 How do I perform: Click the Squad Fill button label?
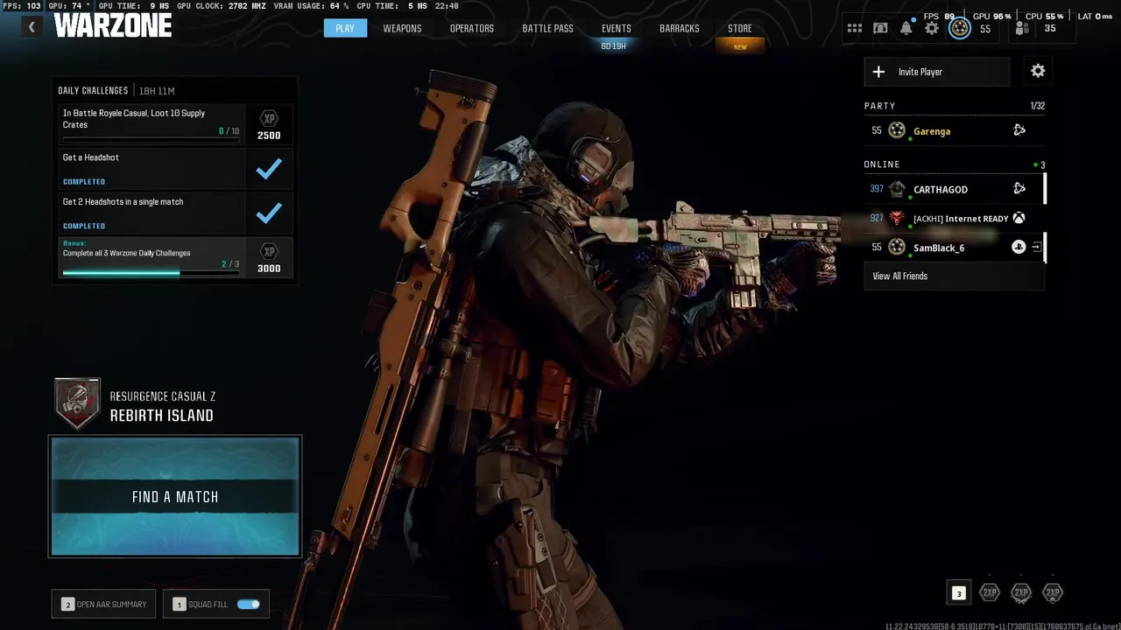(x=208, y=604)
